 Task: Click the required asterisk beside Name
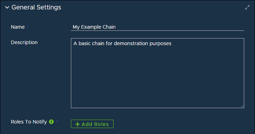(x=28, y=26)
